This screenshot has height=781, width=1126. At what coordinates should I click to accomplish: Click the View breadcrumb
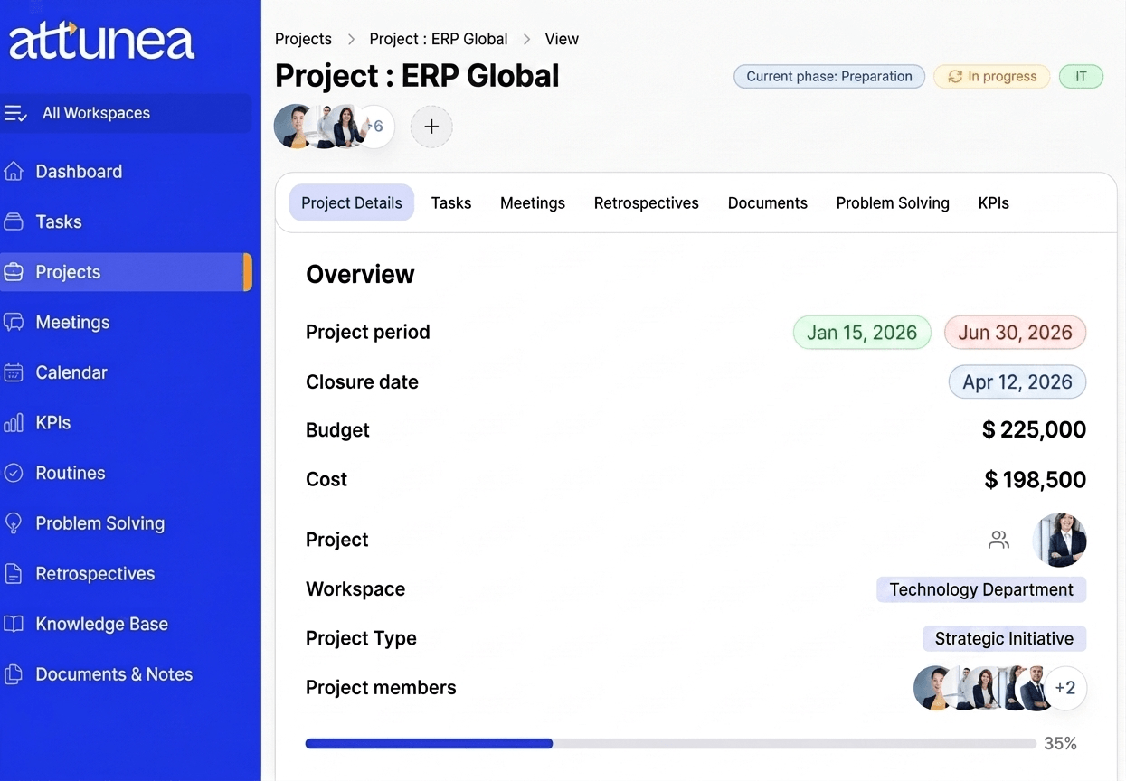(562, 39)
